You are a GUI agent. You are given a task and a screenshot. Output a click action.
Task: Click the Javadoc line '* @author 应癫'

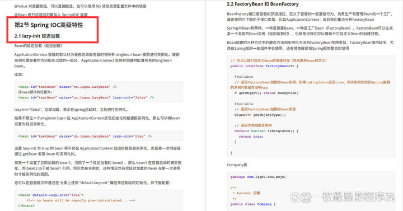click(x=246, y=193)
